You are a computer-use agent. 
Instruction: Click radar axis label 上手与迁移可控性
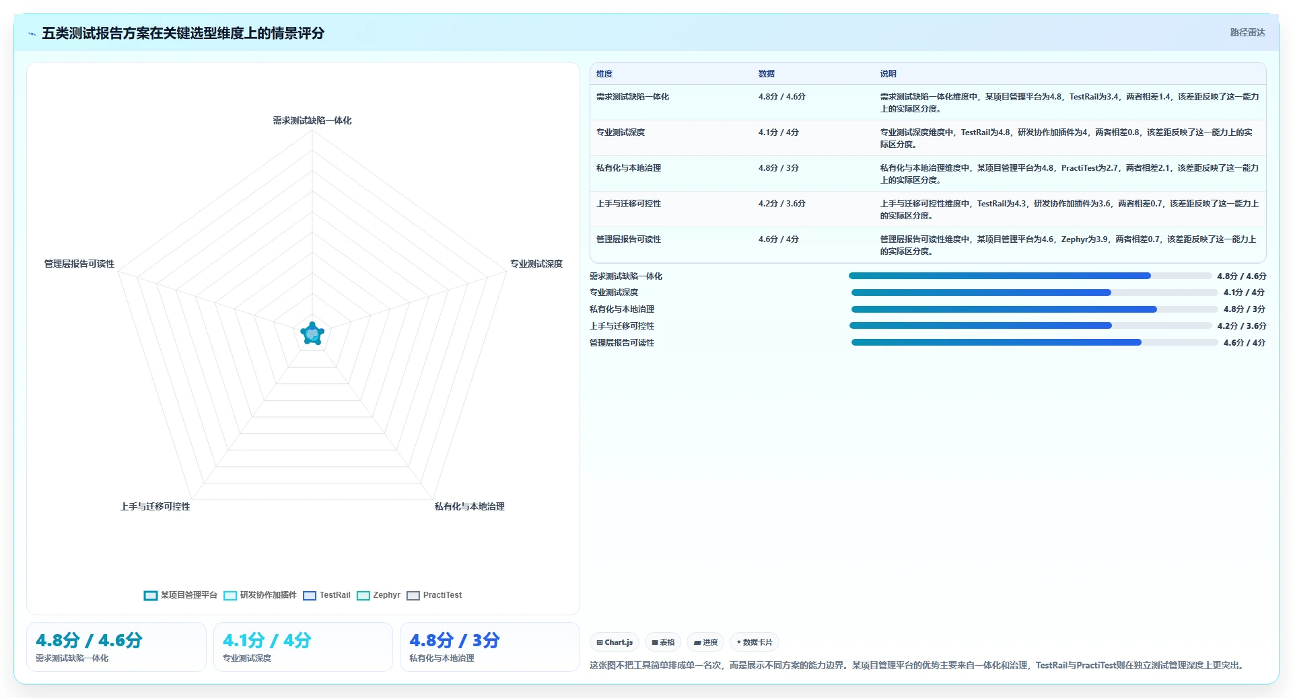(x=155, y=507)
